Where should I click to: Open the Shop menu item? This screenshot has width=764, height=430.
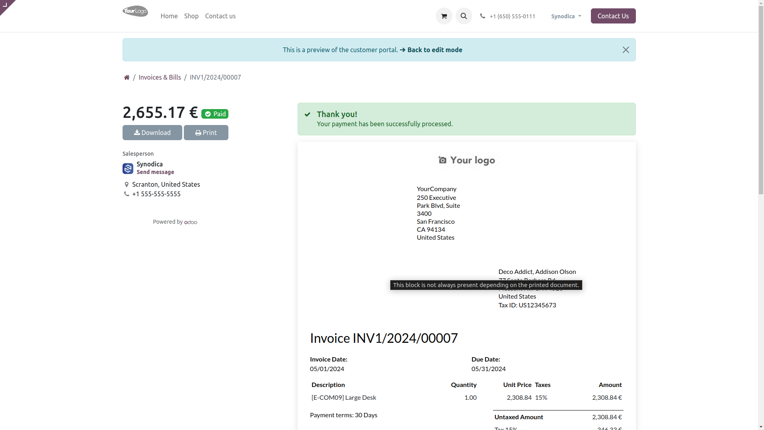tap(191, 16)
